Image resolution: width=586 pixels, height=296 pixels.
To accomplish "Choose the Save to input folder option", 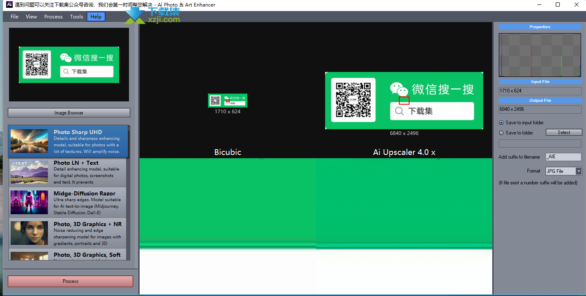I will tap(521, 123).
